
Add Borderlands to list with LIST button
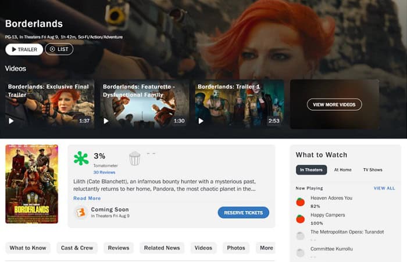[x=59, y=49]
